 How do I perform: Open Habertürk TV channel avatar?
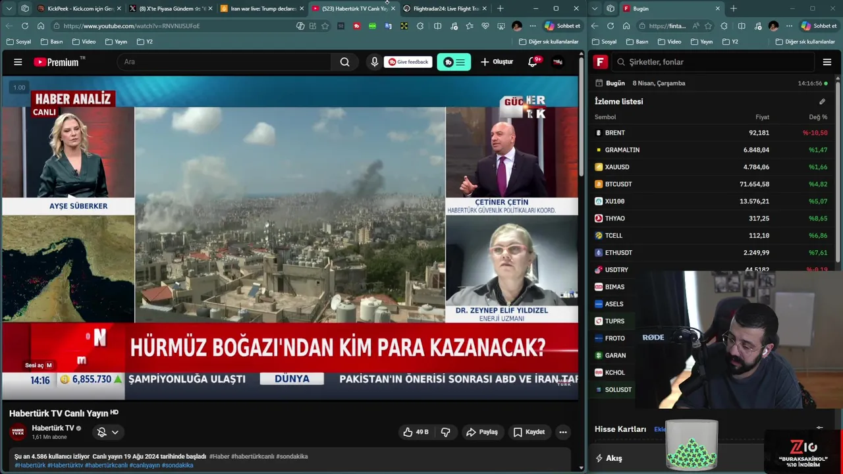point(18,432)
